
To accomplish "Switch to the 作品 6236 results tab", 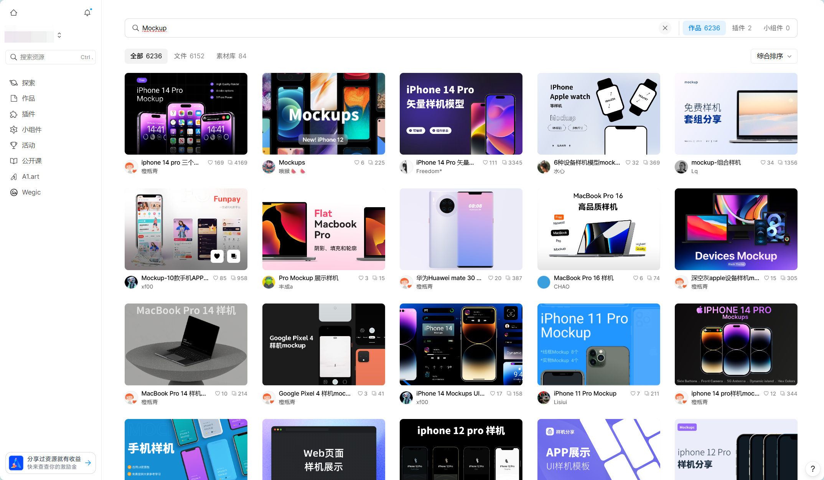I will (x=704, y=28).
